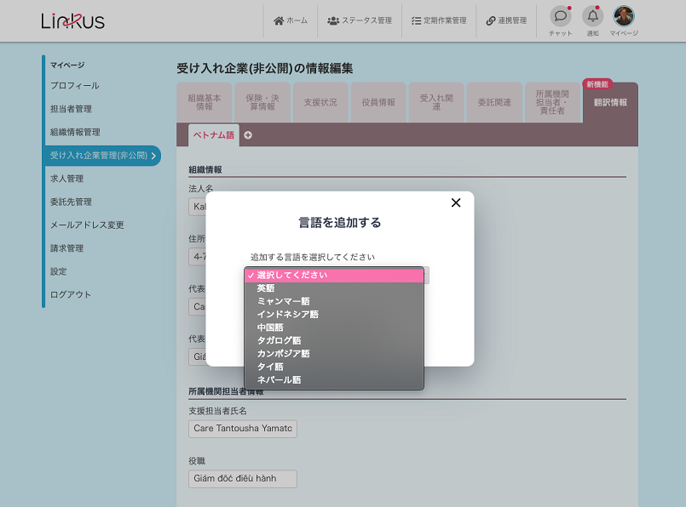Click the 支援担当者氏名 input field

[x=243, y=429]
